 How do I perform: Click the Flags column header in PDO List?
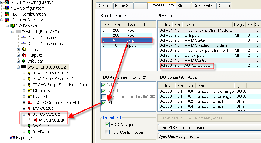239,25
